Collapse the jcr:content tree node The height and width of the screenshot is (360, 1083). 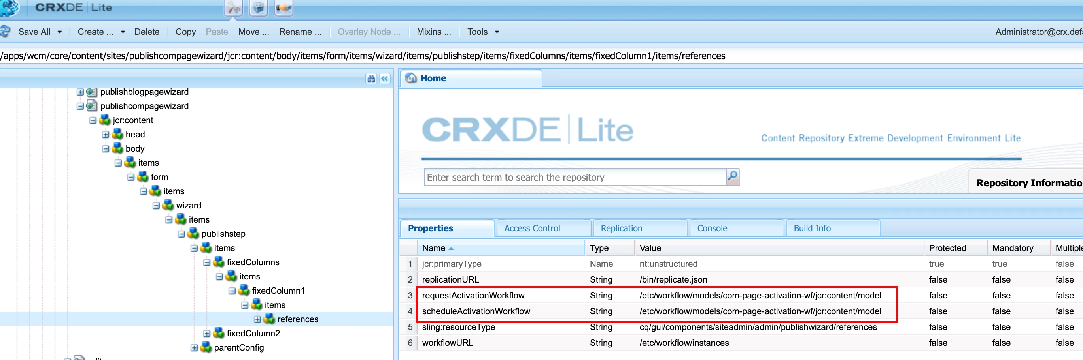[93, 120]
